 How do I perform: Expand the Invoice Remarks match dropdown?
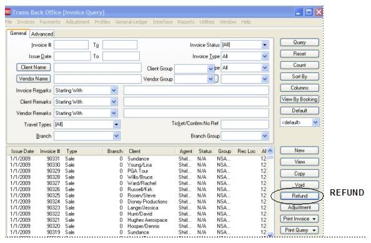(x=114, y=91)
